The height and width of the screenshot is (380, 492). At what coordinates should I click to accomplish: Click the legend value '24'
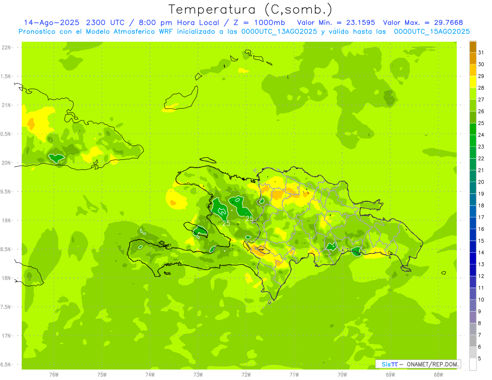point(481,135)
